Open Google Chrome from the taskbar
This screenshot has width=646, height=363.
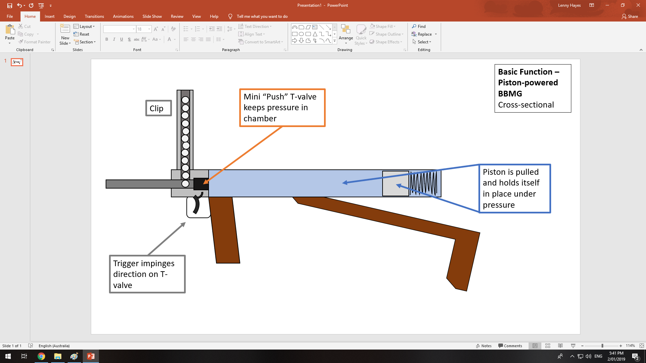[x=41, y=356]
